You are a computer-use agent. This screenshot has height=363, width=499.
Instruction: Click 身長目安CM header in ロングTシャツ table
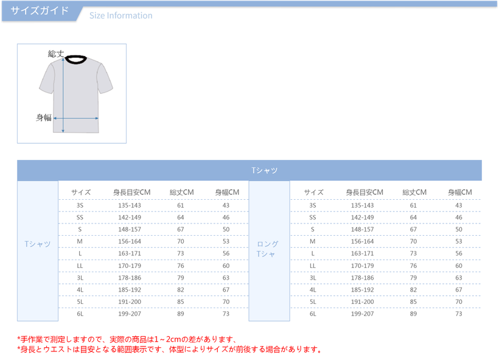(365, 192)
